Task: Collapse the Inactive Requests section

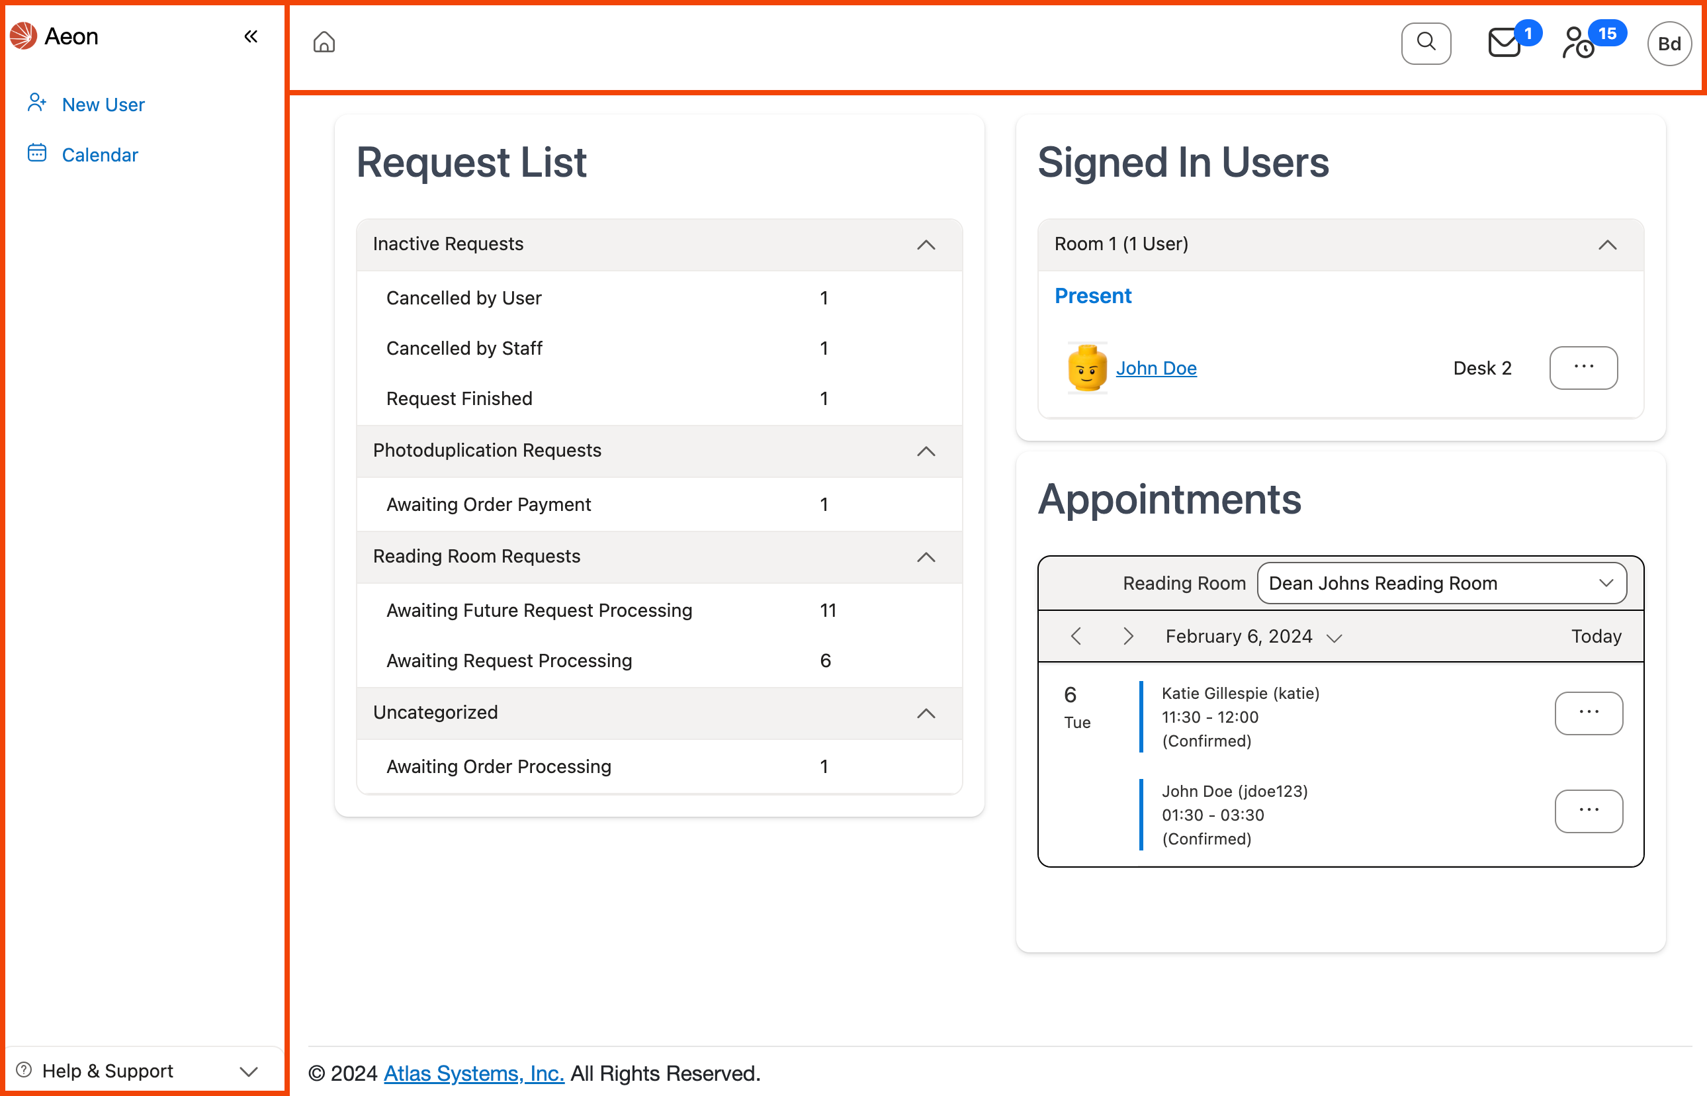Action: 926,245
